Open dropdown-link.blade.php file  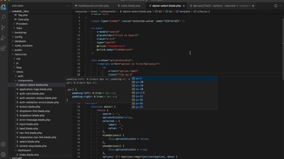click(35, 111)
